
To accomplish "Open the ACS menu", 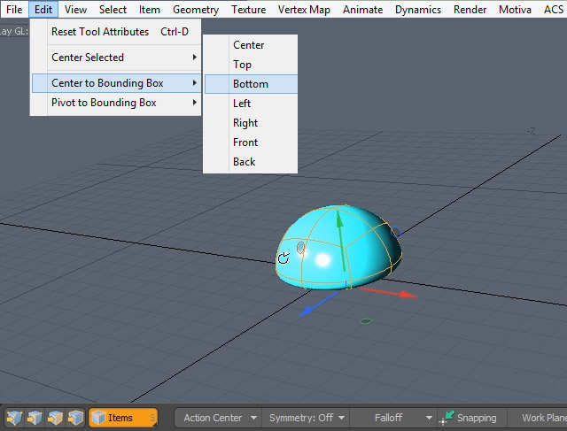I will coord(553,10).
